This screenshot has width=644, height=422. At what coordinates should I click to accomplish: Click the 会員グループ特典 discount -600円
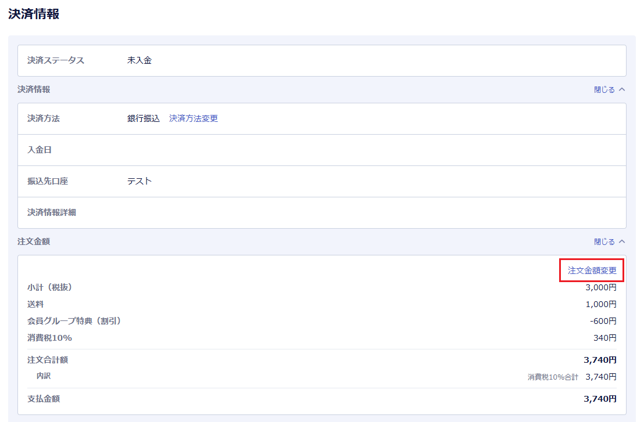tap(603, 321)
